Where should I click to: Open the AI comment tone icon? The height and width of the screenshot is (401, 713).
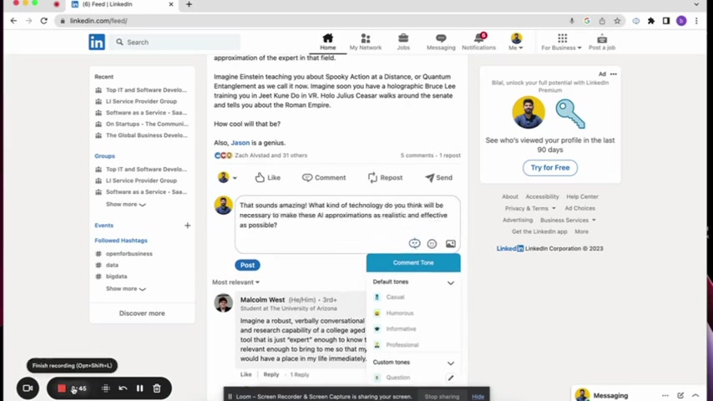tap(414, 244)
